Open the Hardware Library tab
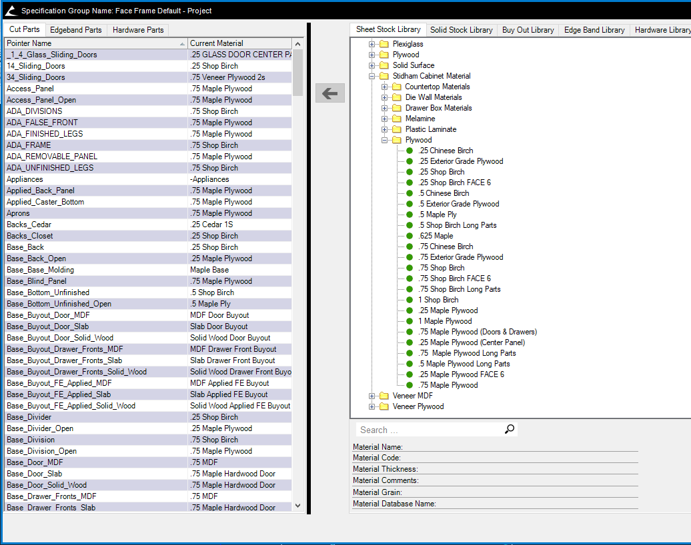Viewport: 691px width, 545px height. (662, 30)
